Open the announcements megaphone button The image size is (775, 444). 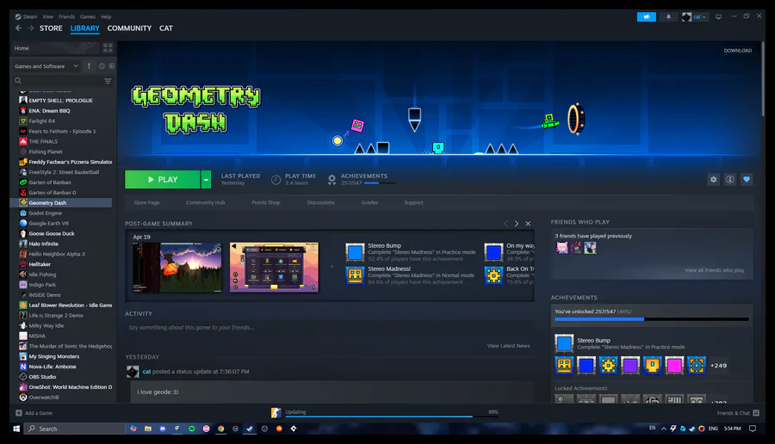point(646,17)
